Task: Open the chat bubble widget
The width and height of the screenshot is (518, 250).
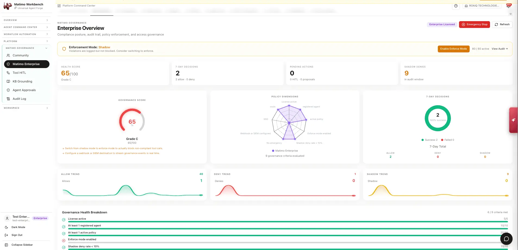Action: pyautogui.click(x=506, y=239)
